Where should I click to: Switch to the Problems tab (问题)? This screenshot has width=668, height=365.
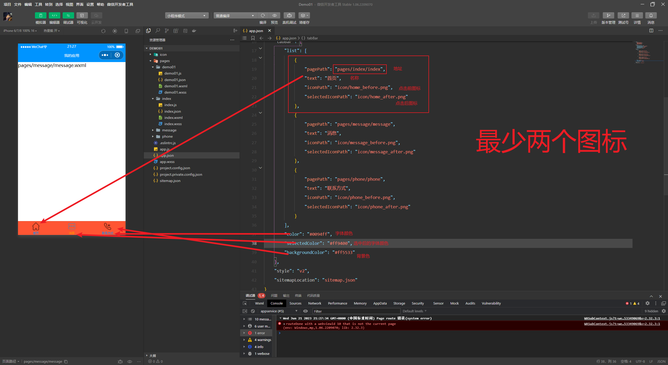coord(274,295)
